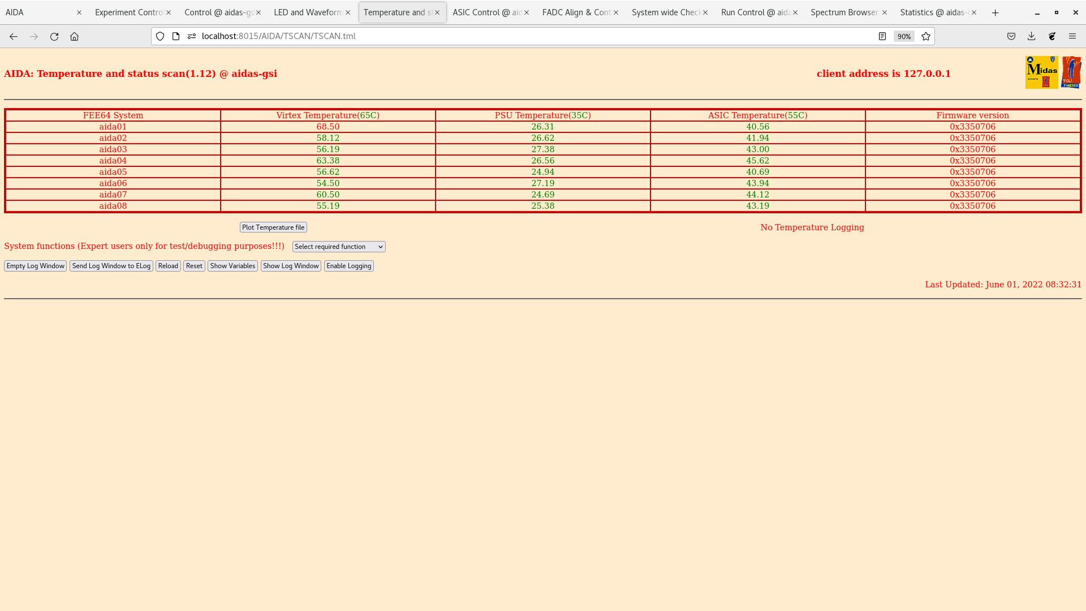Click the 90% zoom level indicator

tap(903, 36)
